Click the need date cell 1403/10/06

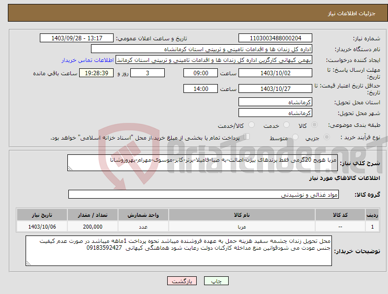coord(42,227)
